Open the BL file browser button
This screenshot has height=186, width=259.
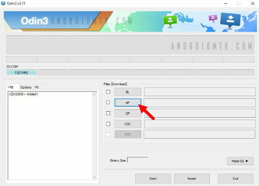[x=128, y=92]
